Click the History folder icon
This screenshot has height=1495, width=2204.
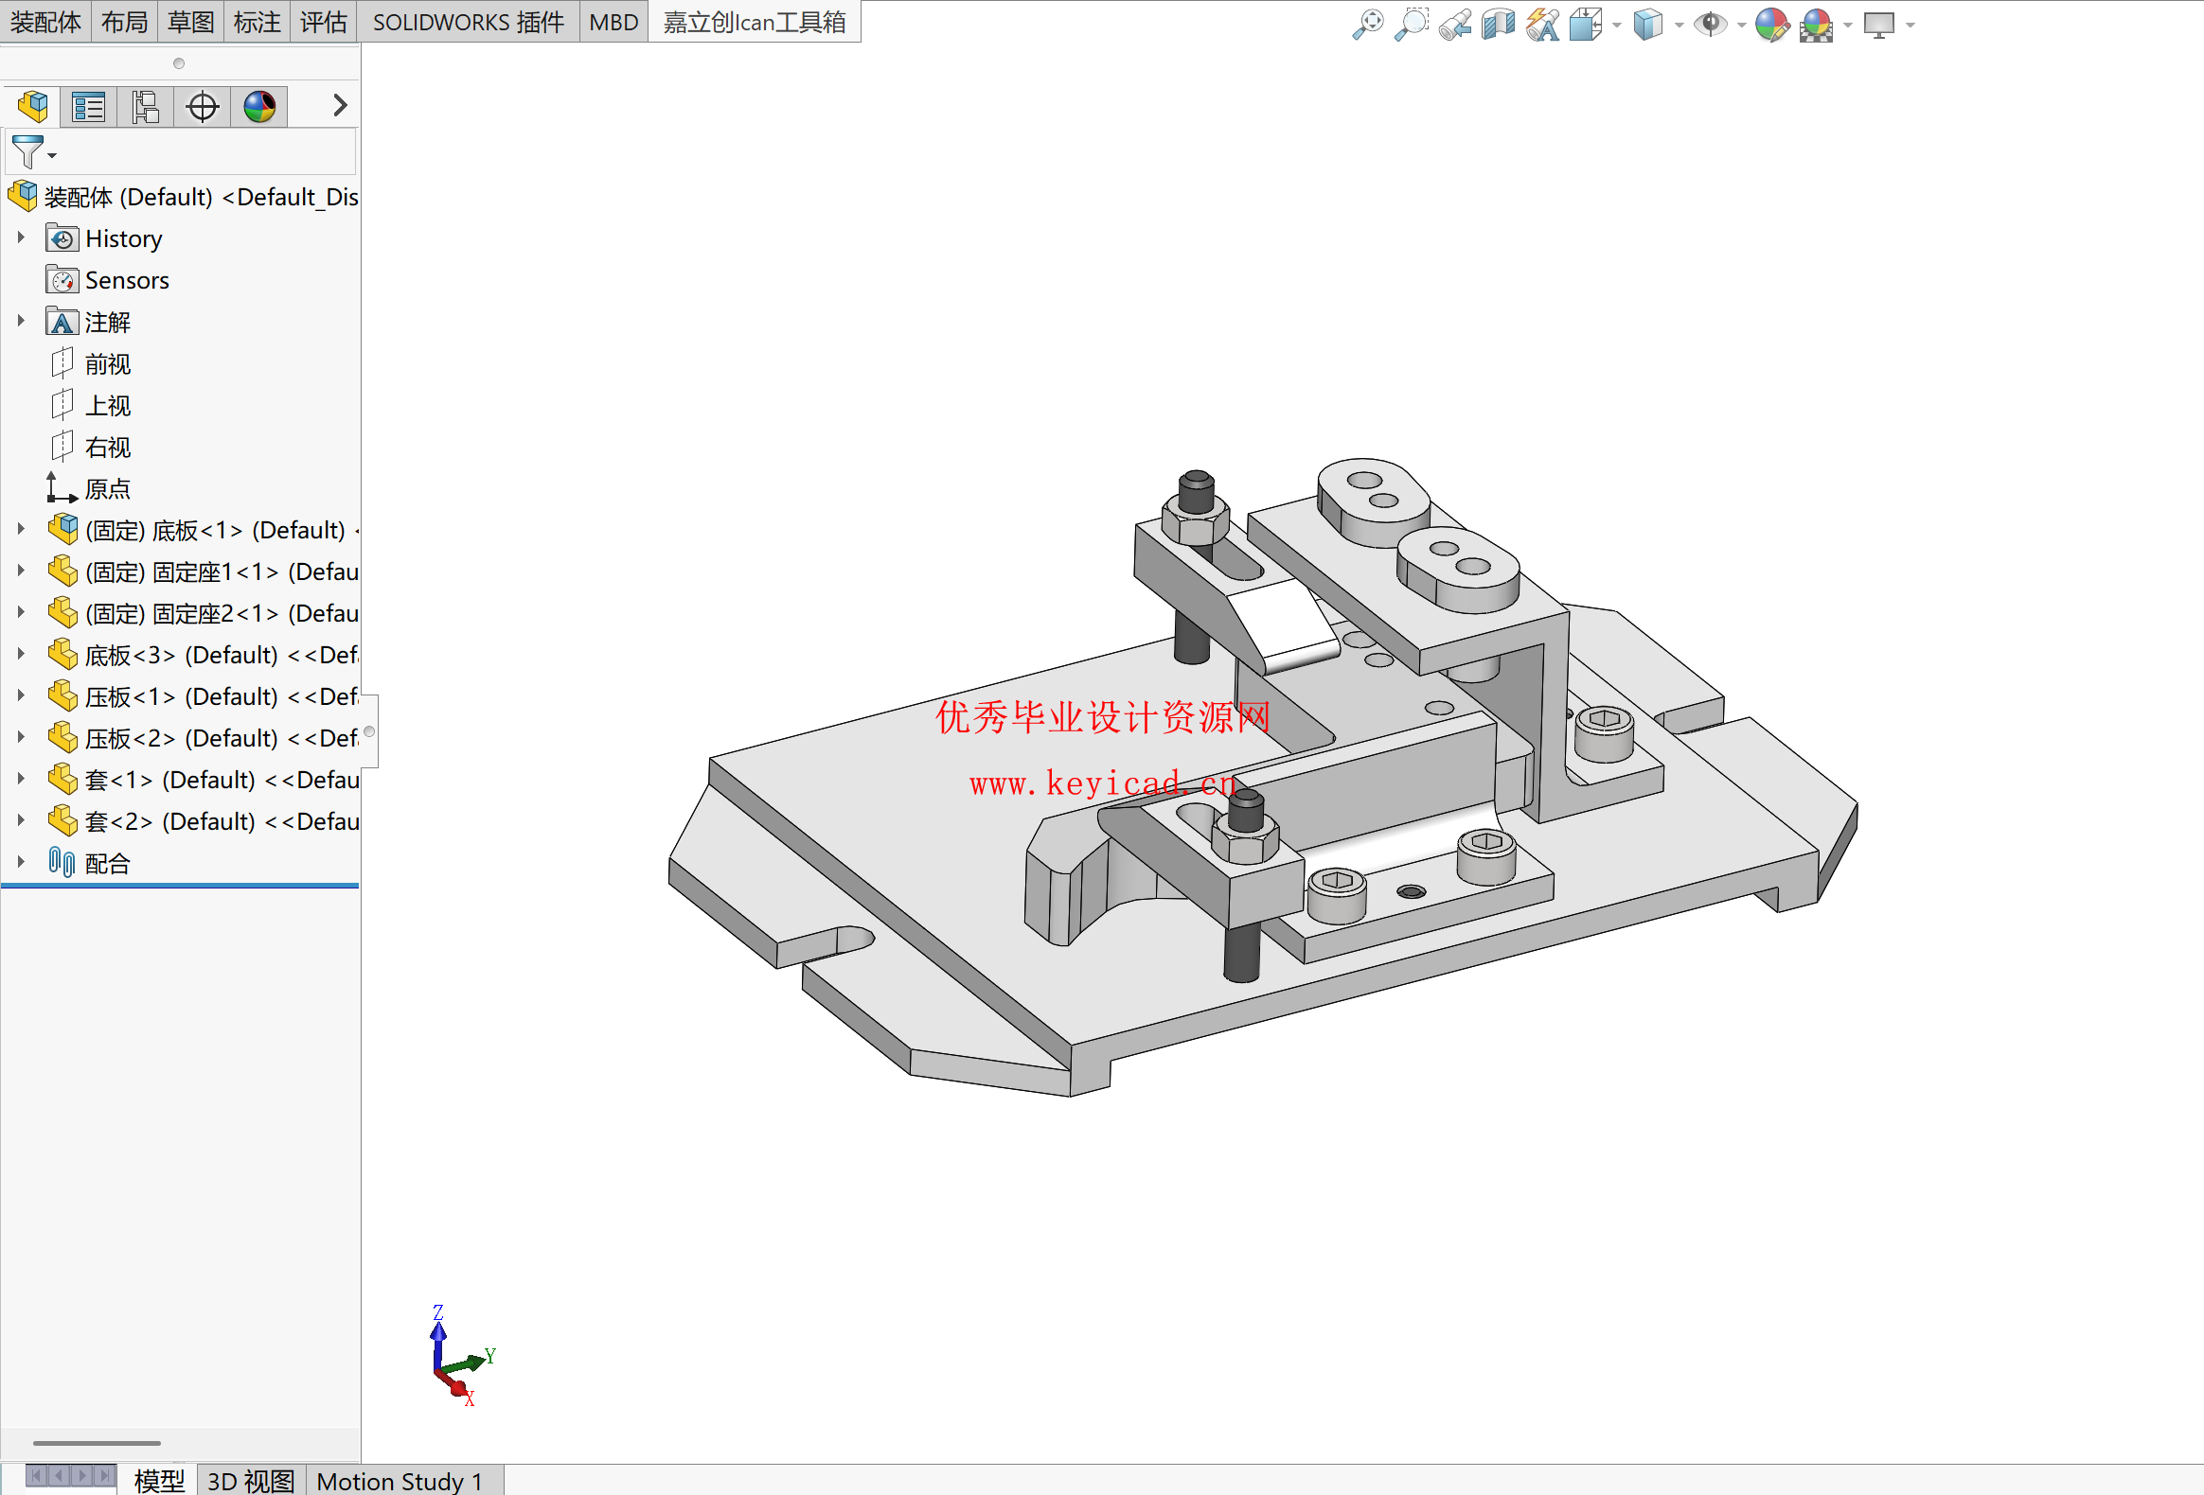[x=62, y=237]
